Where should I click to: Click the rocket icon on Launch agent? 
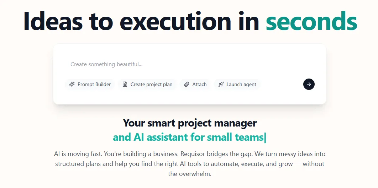coord(221,84)
